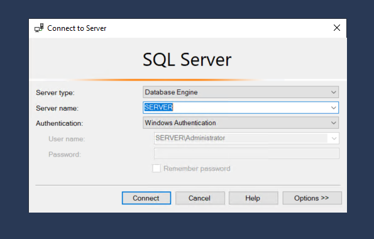Open the Authentication dropdown list

click(x=241, y=123)
